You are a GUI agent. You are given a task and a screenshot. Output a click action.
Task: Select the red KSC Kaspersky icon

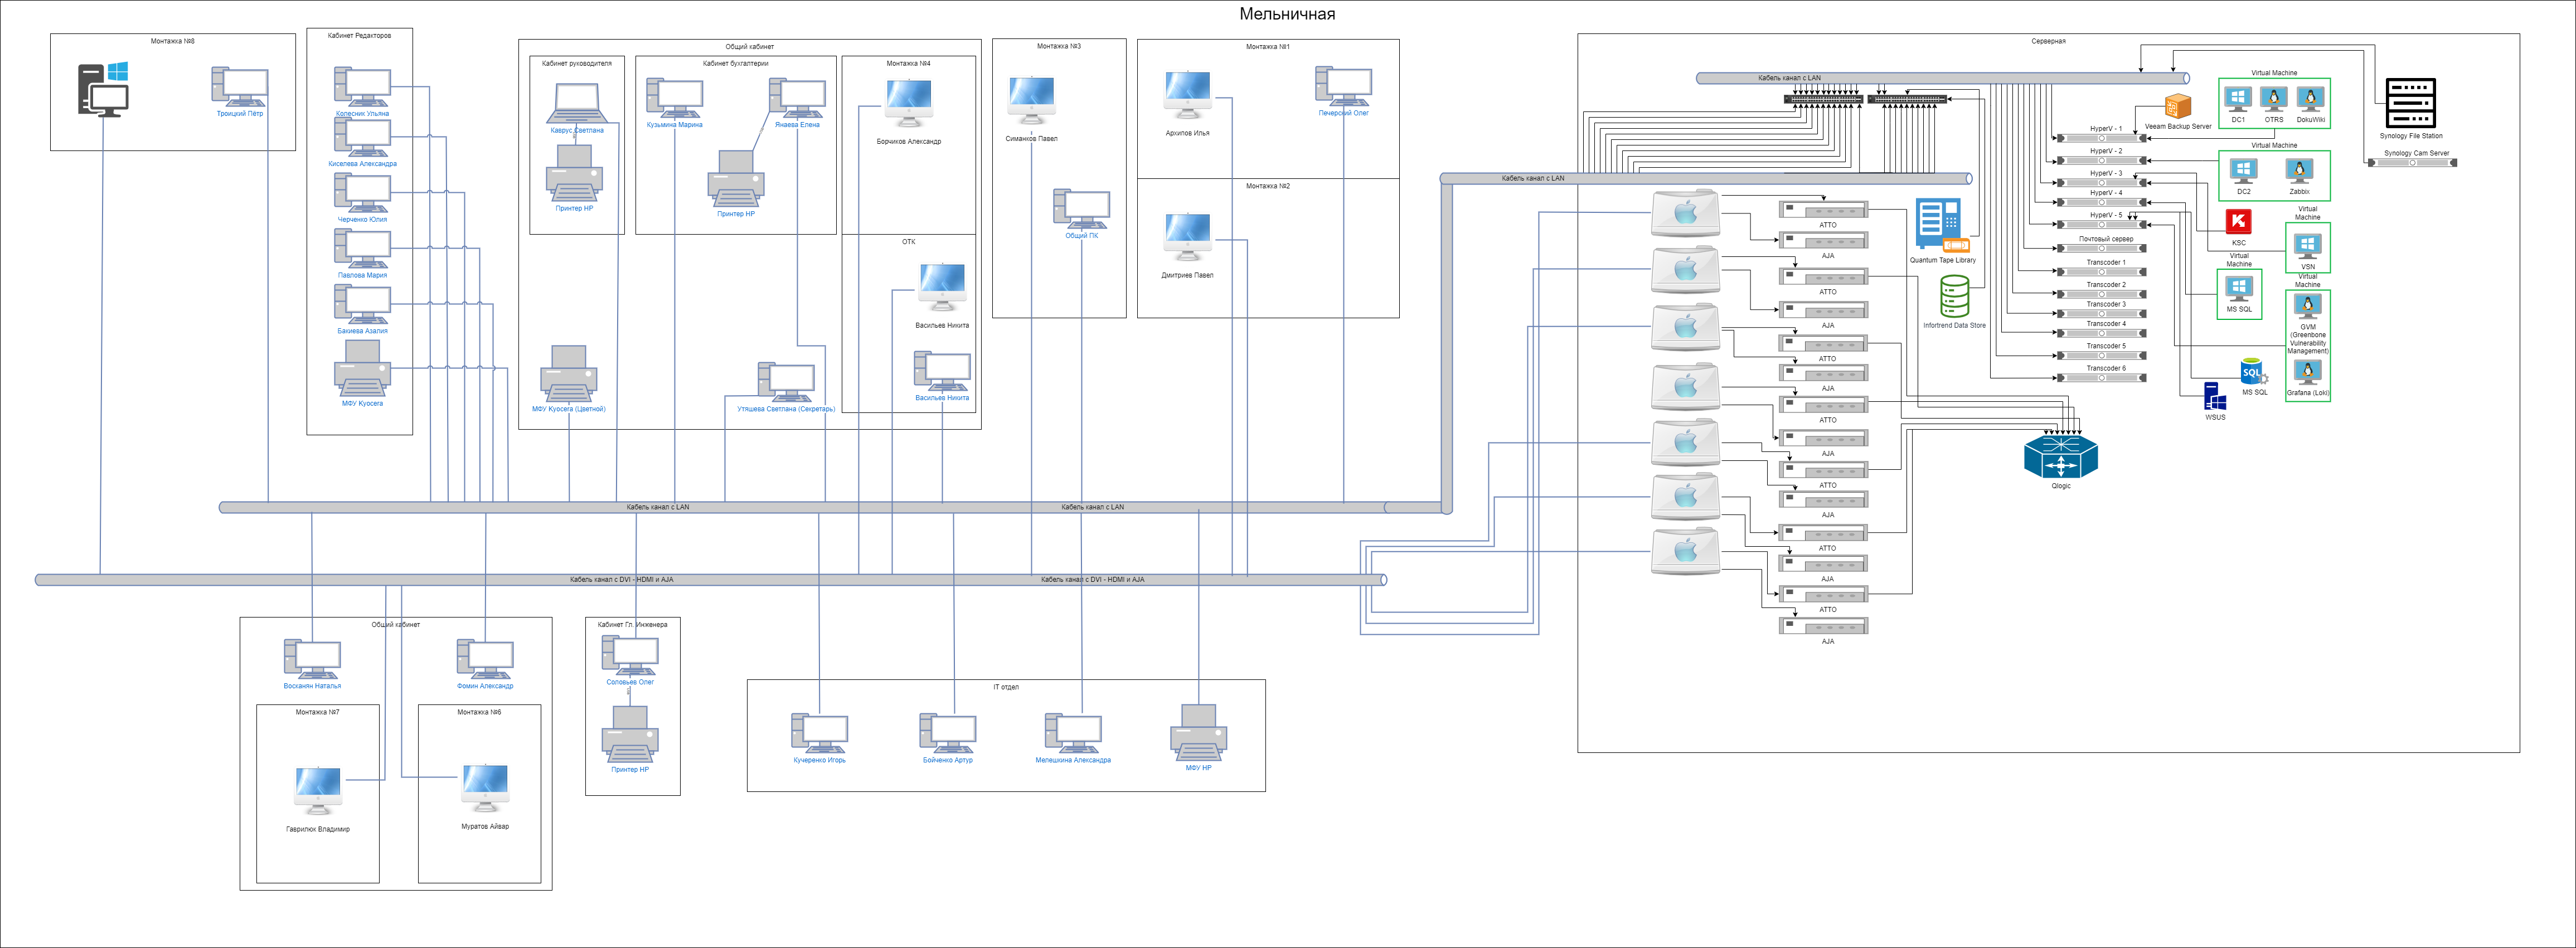[2238, 222]
